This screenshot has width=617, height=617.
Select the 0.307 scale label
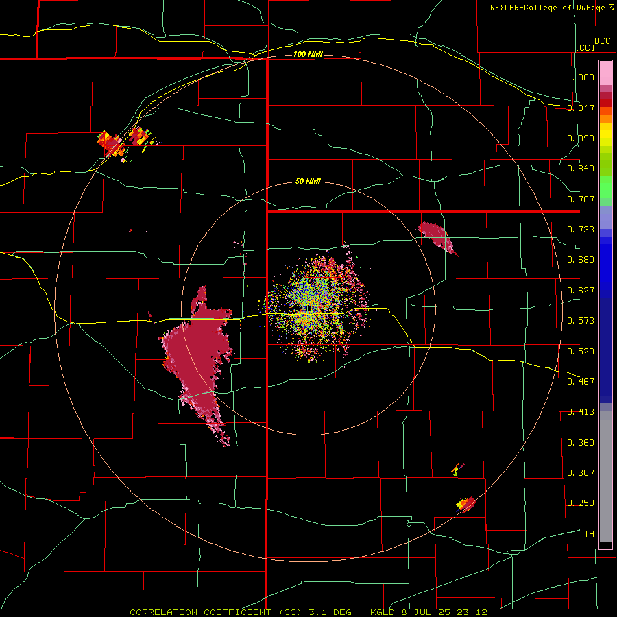coord(581,473)
